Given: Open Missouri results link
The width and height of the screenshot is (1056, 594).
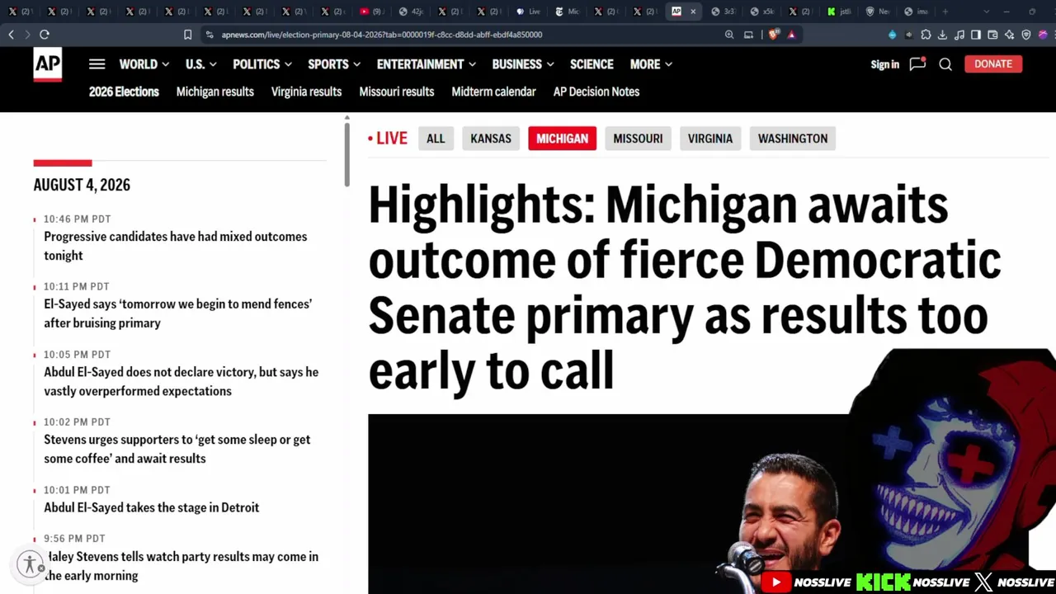Looking at the screenshot, I should pos(397,92).
